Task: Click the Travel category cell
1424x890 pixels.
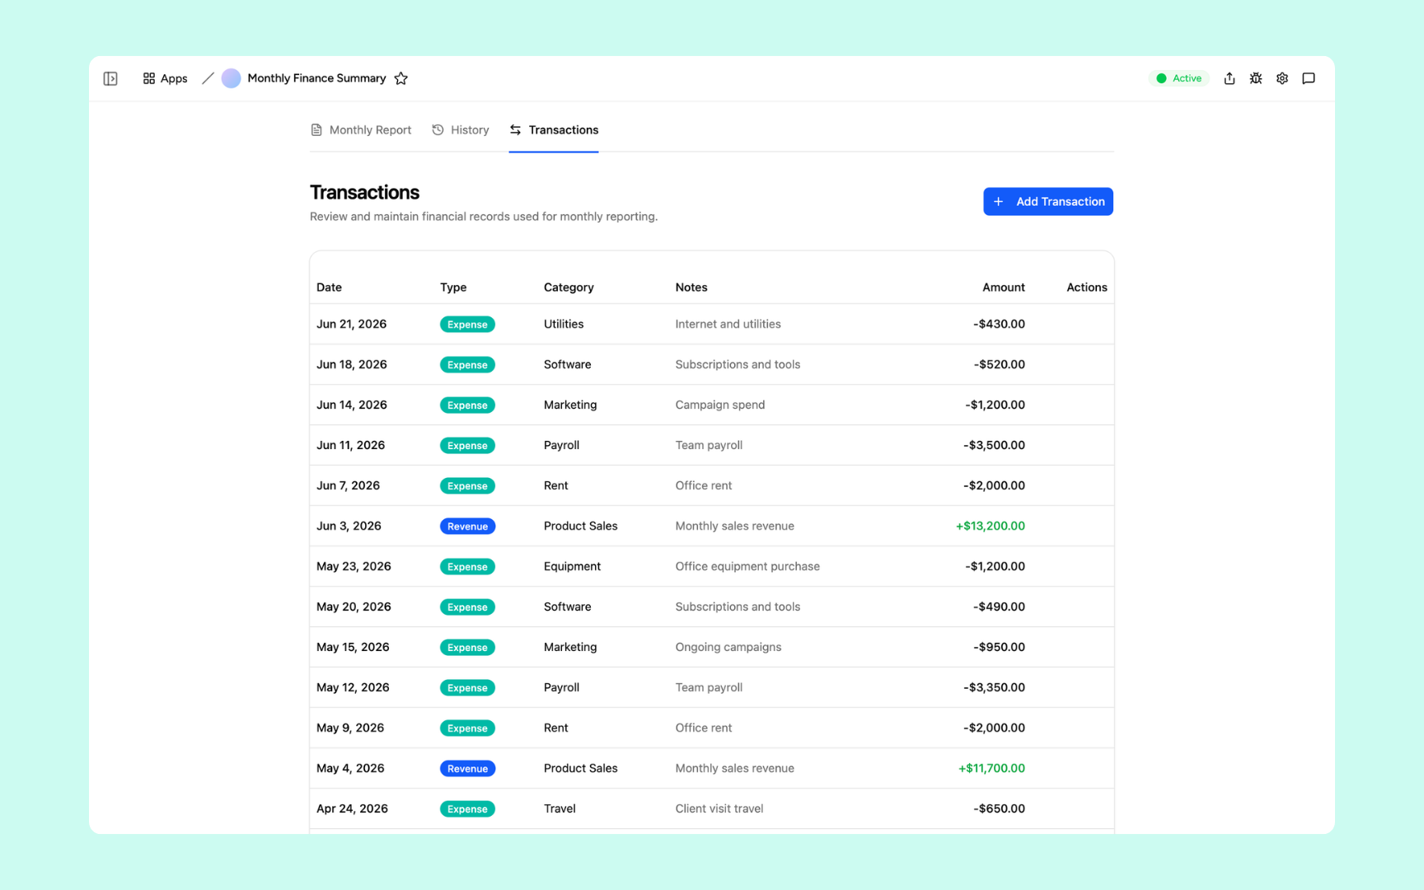Action: 560,808
